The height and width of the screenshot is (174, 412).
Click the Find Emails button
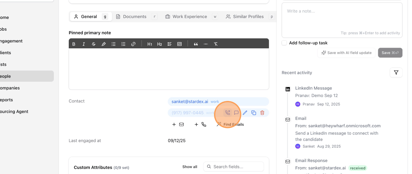point(230,124)
